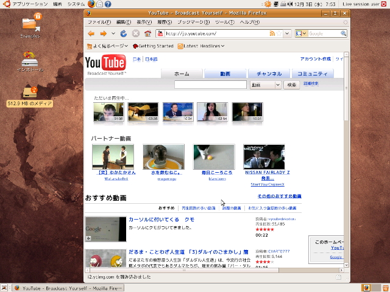Bookmark page with the star icon
Viewport: 390px width, 292px height.
[x=279, y=33]
